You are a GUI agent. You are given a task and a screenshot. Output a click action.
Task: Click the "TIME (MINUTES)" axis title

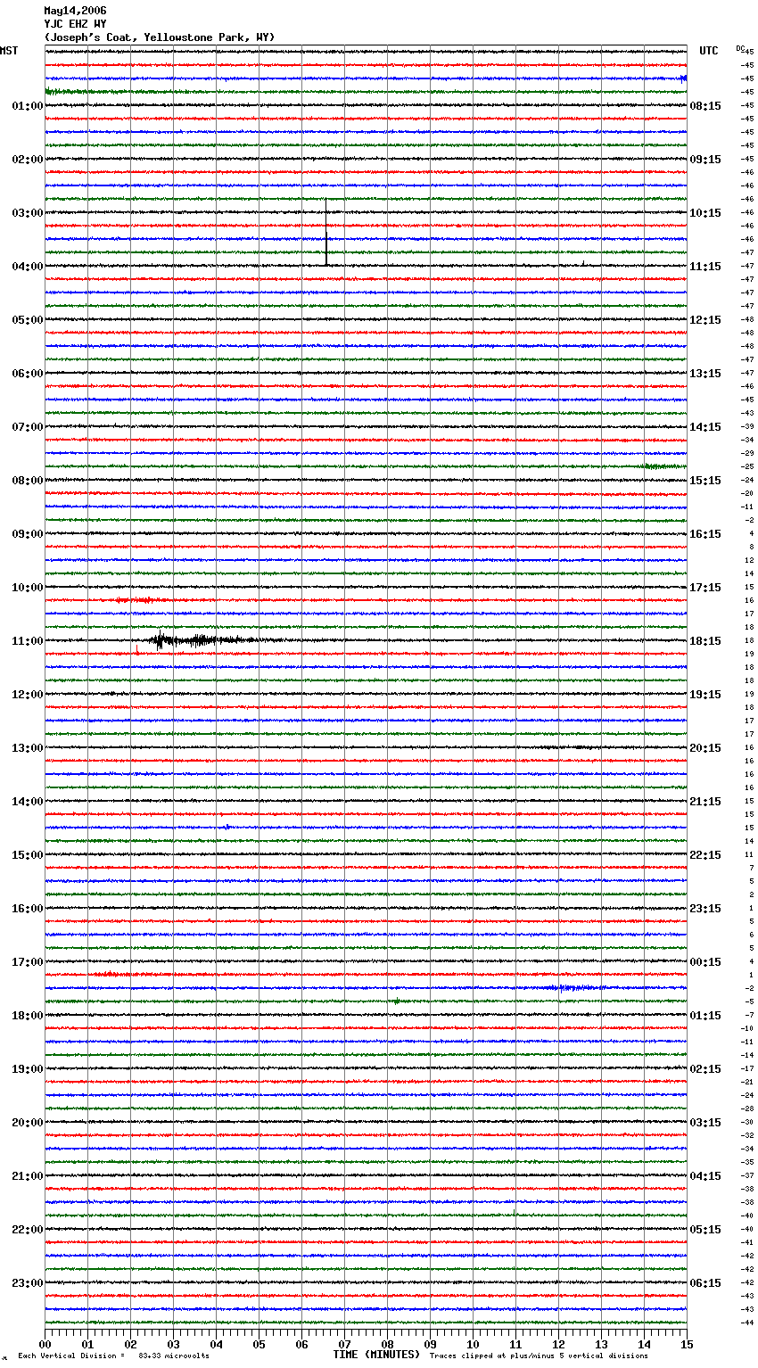[376, 1355]
